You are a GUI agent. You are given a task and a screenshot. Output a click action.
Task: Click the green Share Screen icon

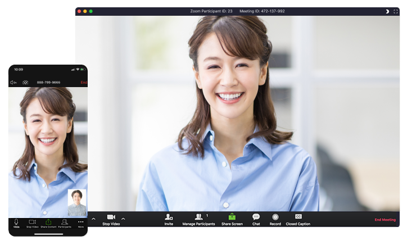(232, 218)
